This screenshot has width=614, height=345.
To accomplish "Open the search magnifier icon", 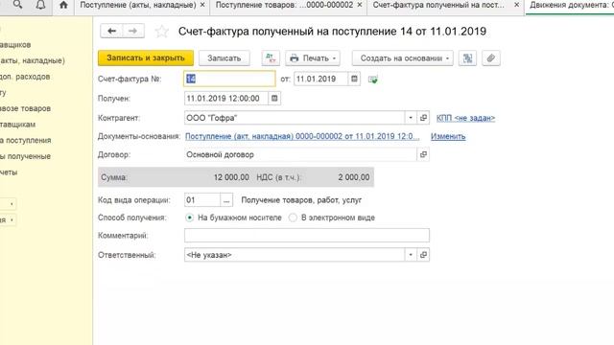I will [x=17, y=5].
